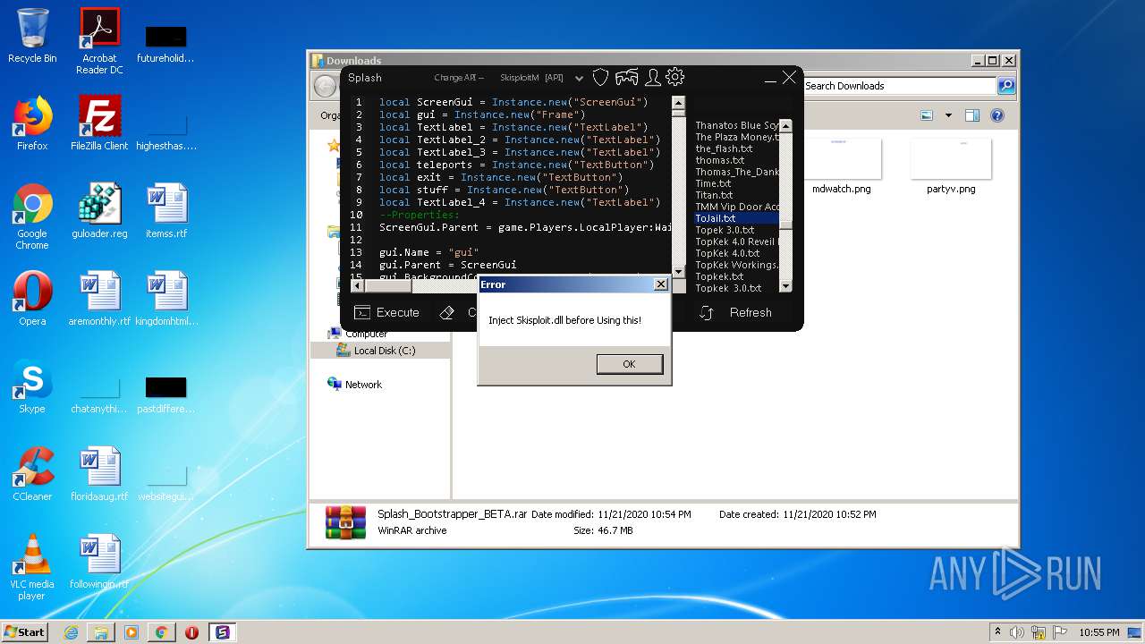Open VLC media player desktop icon

pos(32,567)
